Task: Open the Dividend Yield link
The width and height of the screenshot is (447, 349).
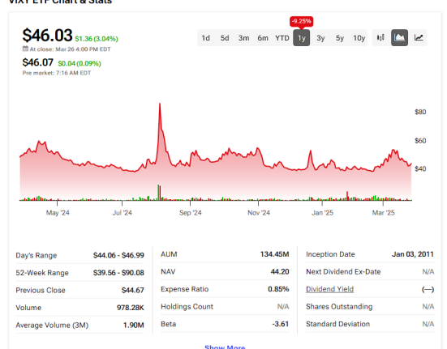Action: coord(329,289)
